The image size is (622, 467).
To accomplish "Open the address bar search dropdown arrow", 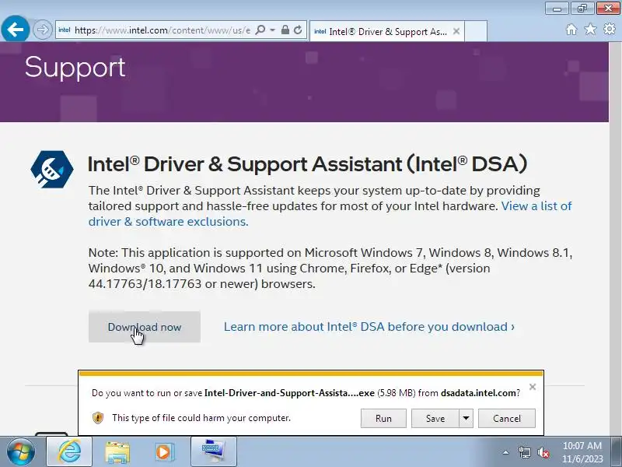I will [x=273, y=30].
